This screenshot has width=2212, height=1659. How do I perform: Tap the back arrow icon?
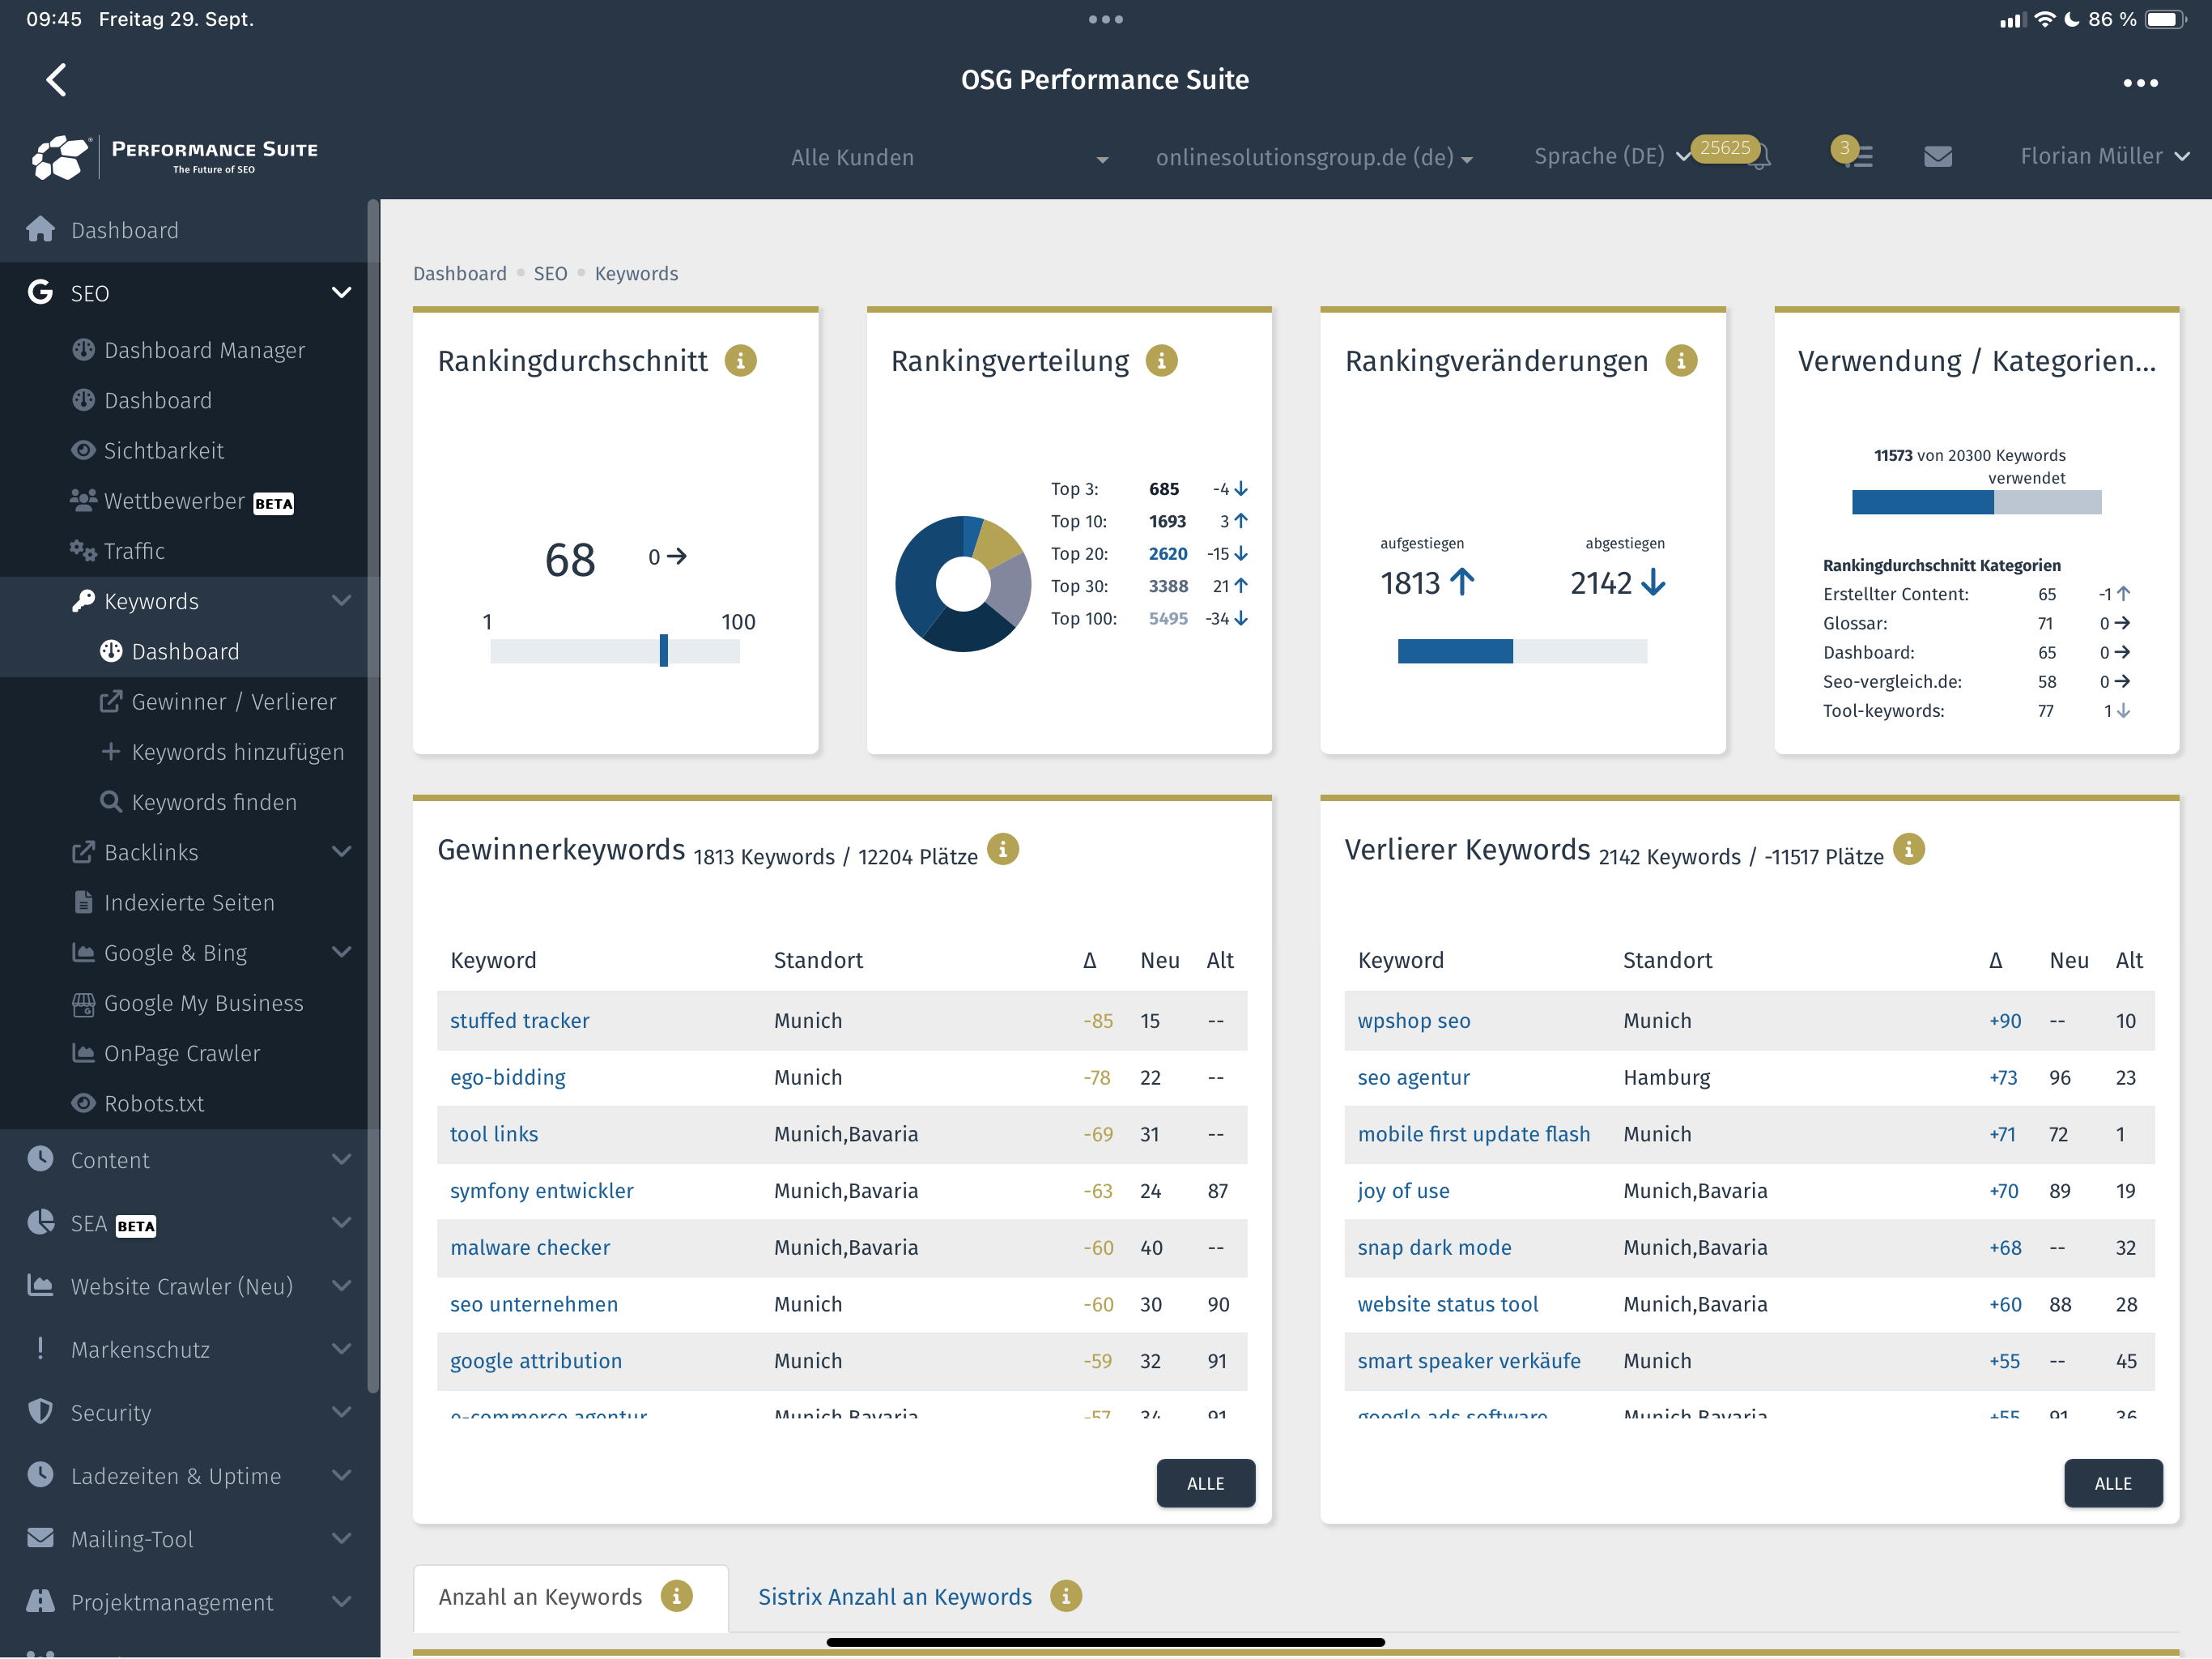pyautogui.click(x=56, y=79)
